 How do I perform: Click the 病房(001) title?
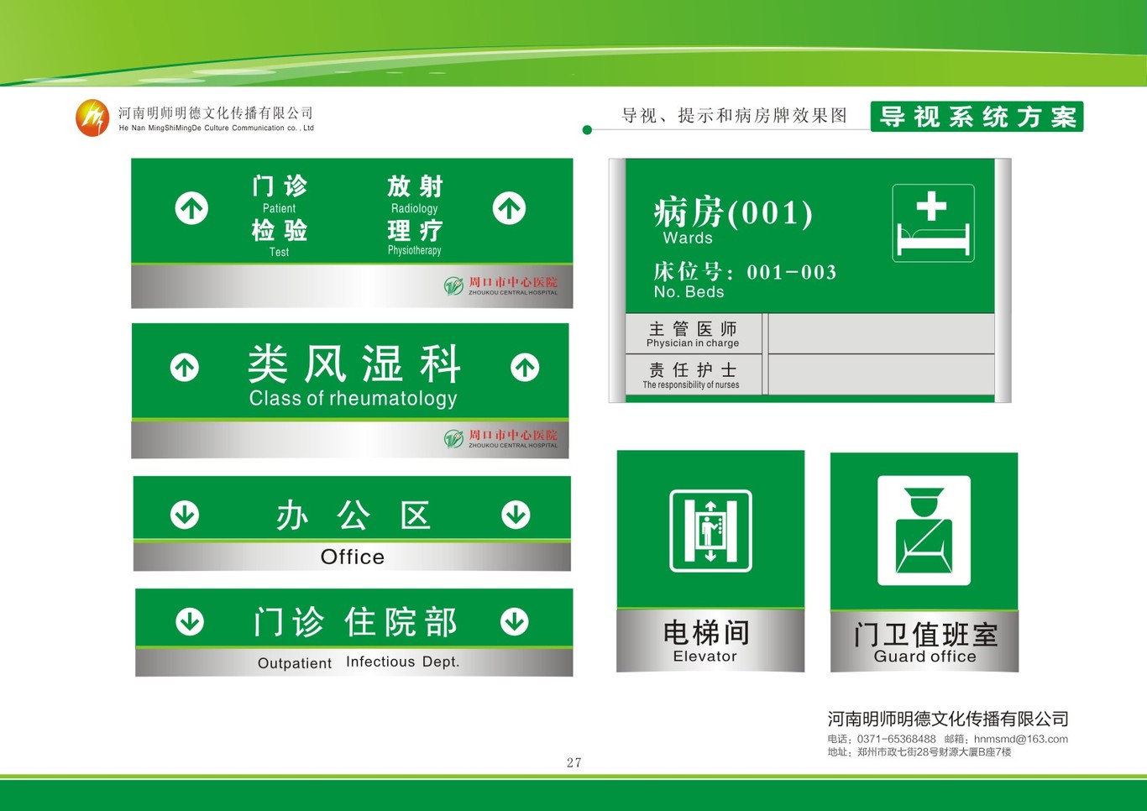733,212
